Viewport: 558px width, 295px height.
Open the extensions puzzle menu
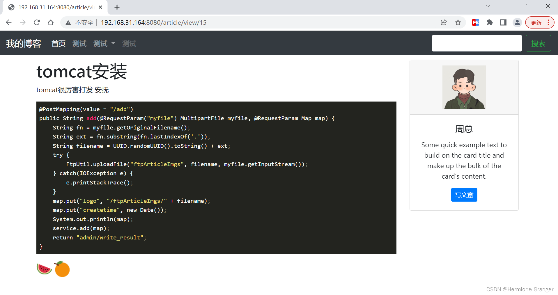(x=490, y=22)
